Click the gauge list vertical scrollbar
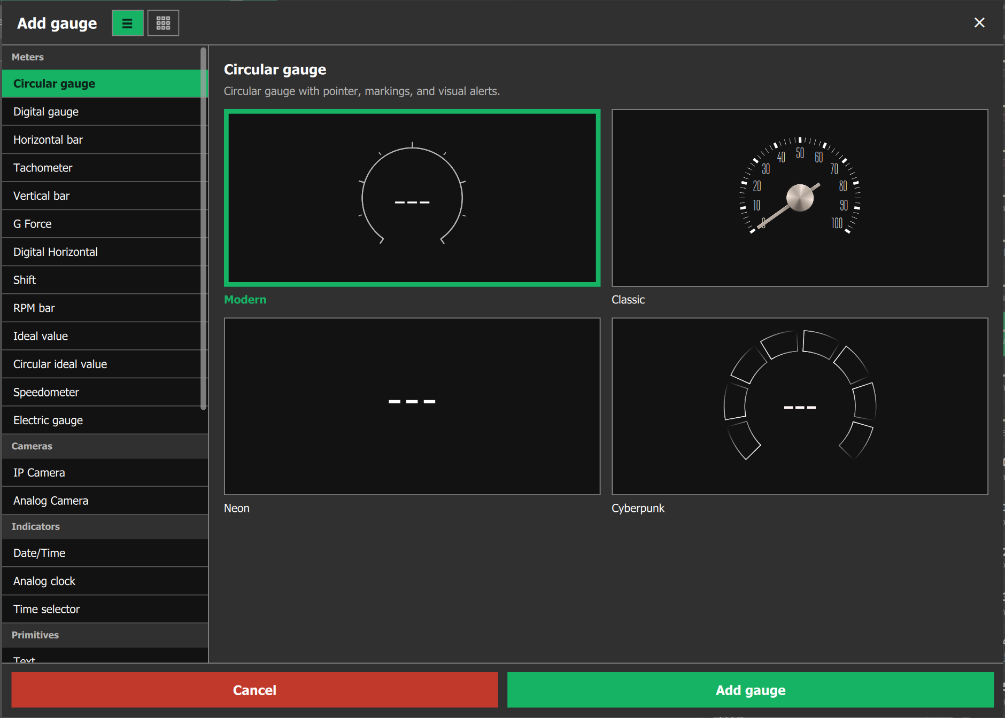Image resolution: width=1005 pixels, height=718 pixels. click(203, 229)
